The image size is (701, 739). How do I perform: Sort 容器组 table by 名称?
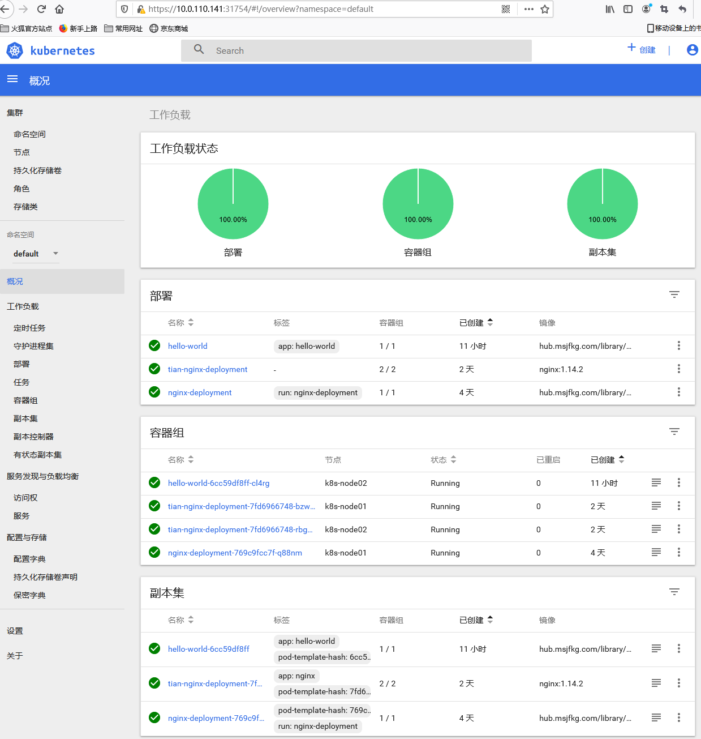pos(180,460)
